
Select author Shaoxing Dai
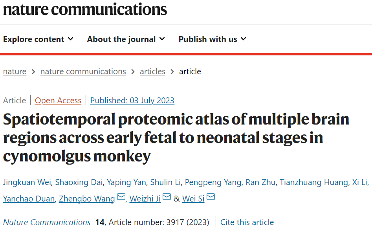[79, 182]
